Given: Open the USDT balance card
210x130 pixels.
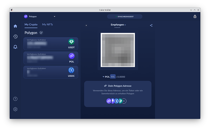Looking at the screenshot, I should click(x=51, y=44).
